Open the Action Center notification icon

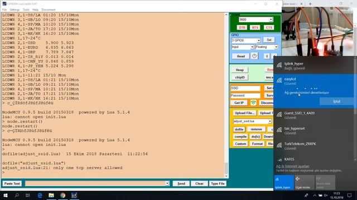pos(349,195)
